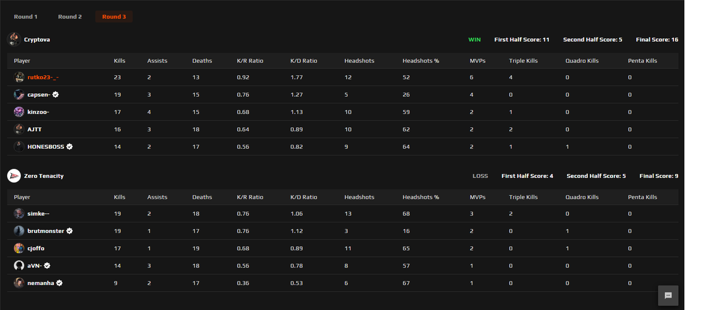Click simke-- player avatar
Screen dimensions: 717x310
click(x=19, y=213)
